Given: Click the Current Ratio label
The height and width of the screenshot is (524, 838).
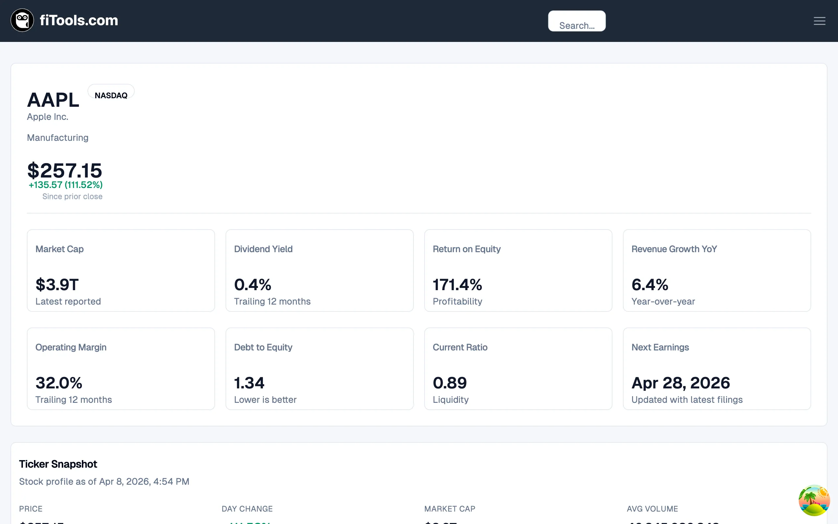Looking at the screenshot, I should [x=460, y=347].
